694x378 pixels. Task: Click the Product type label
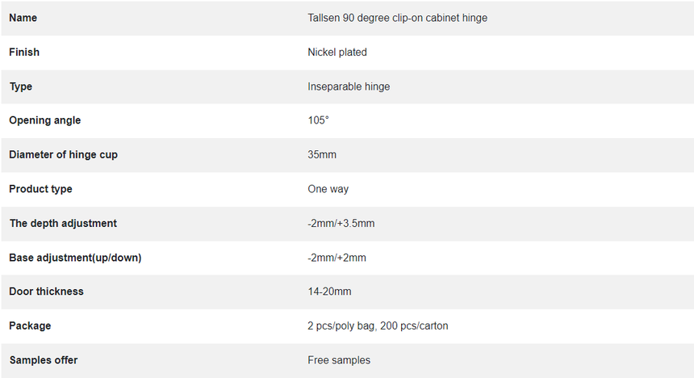pos(40,189)
